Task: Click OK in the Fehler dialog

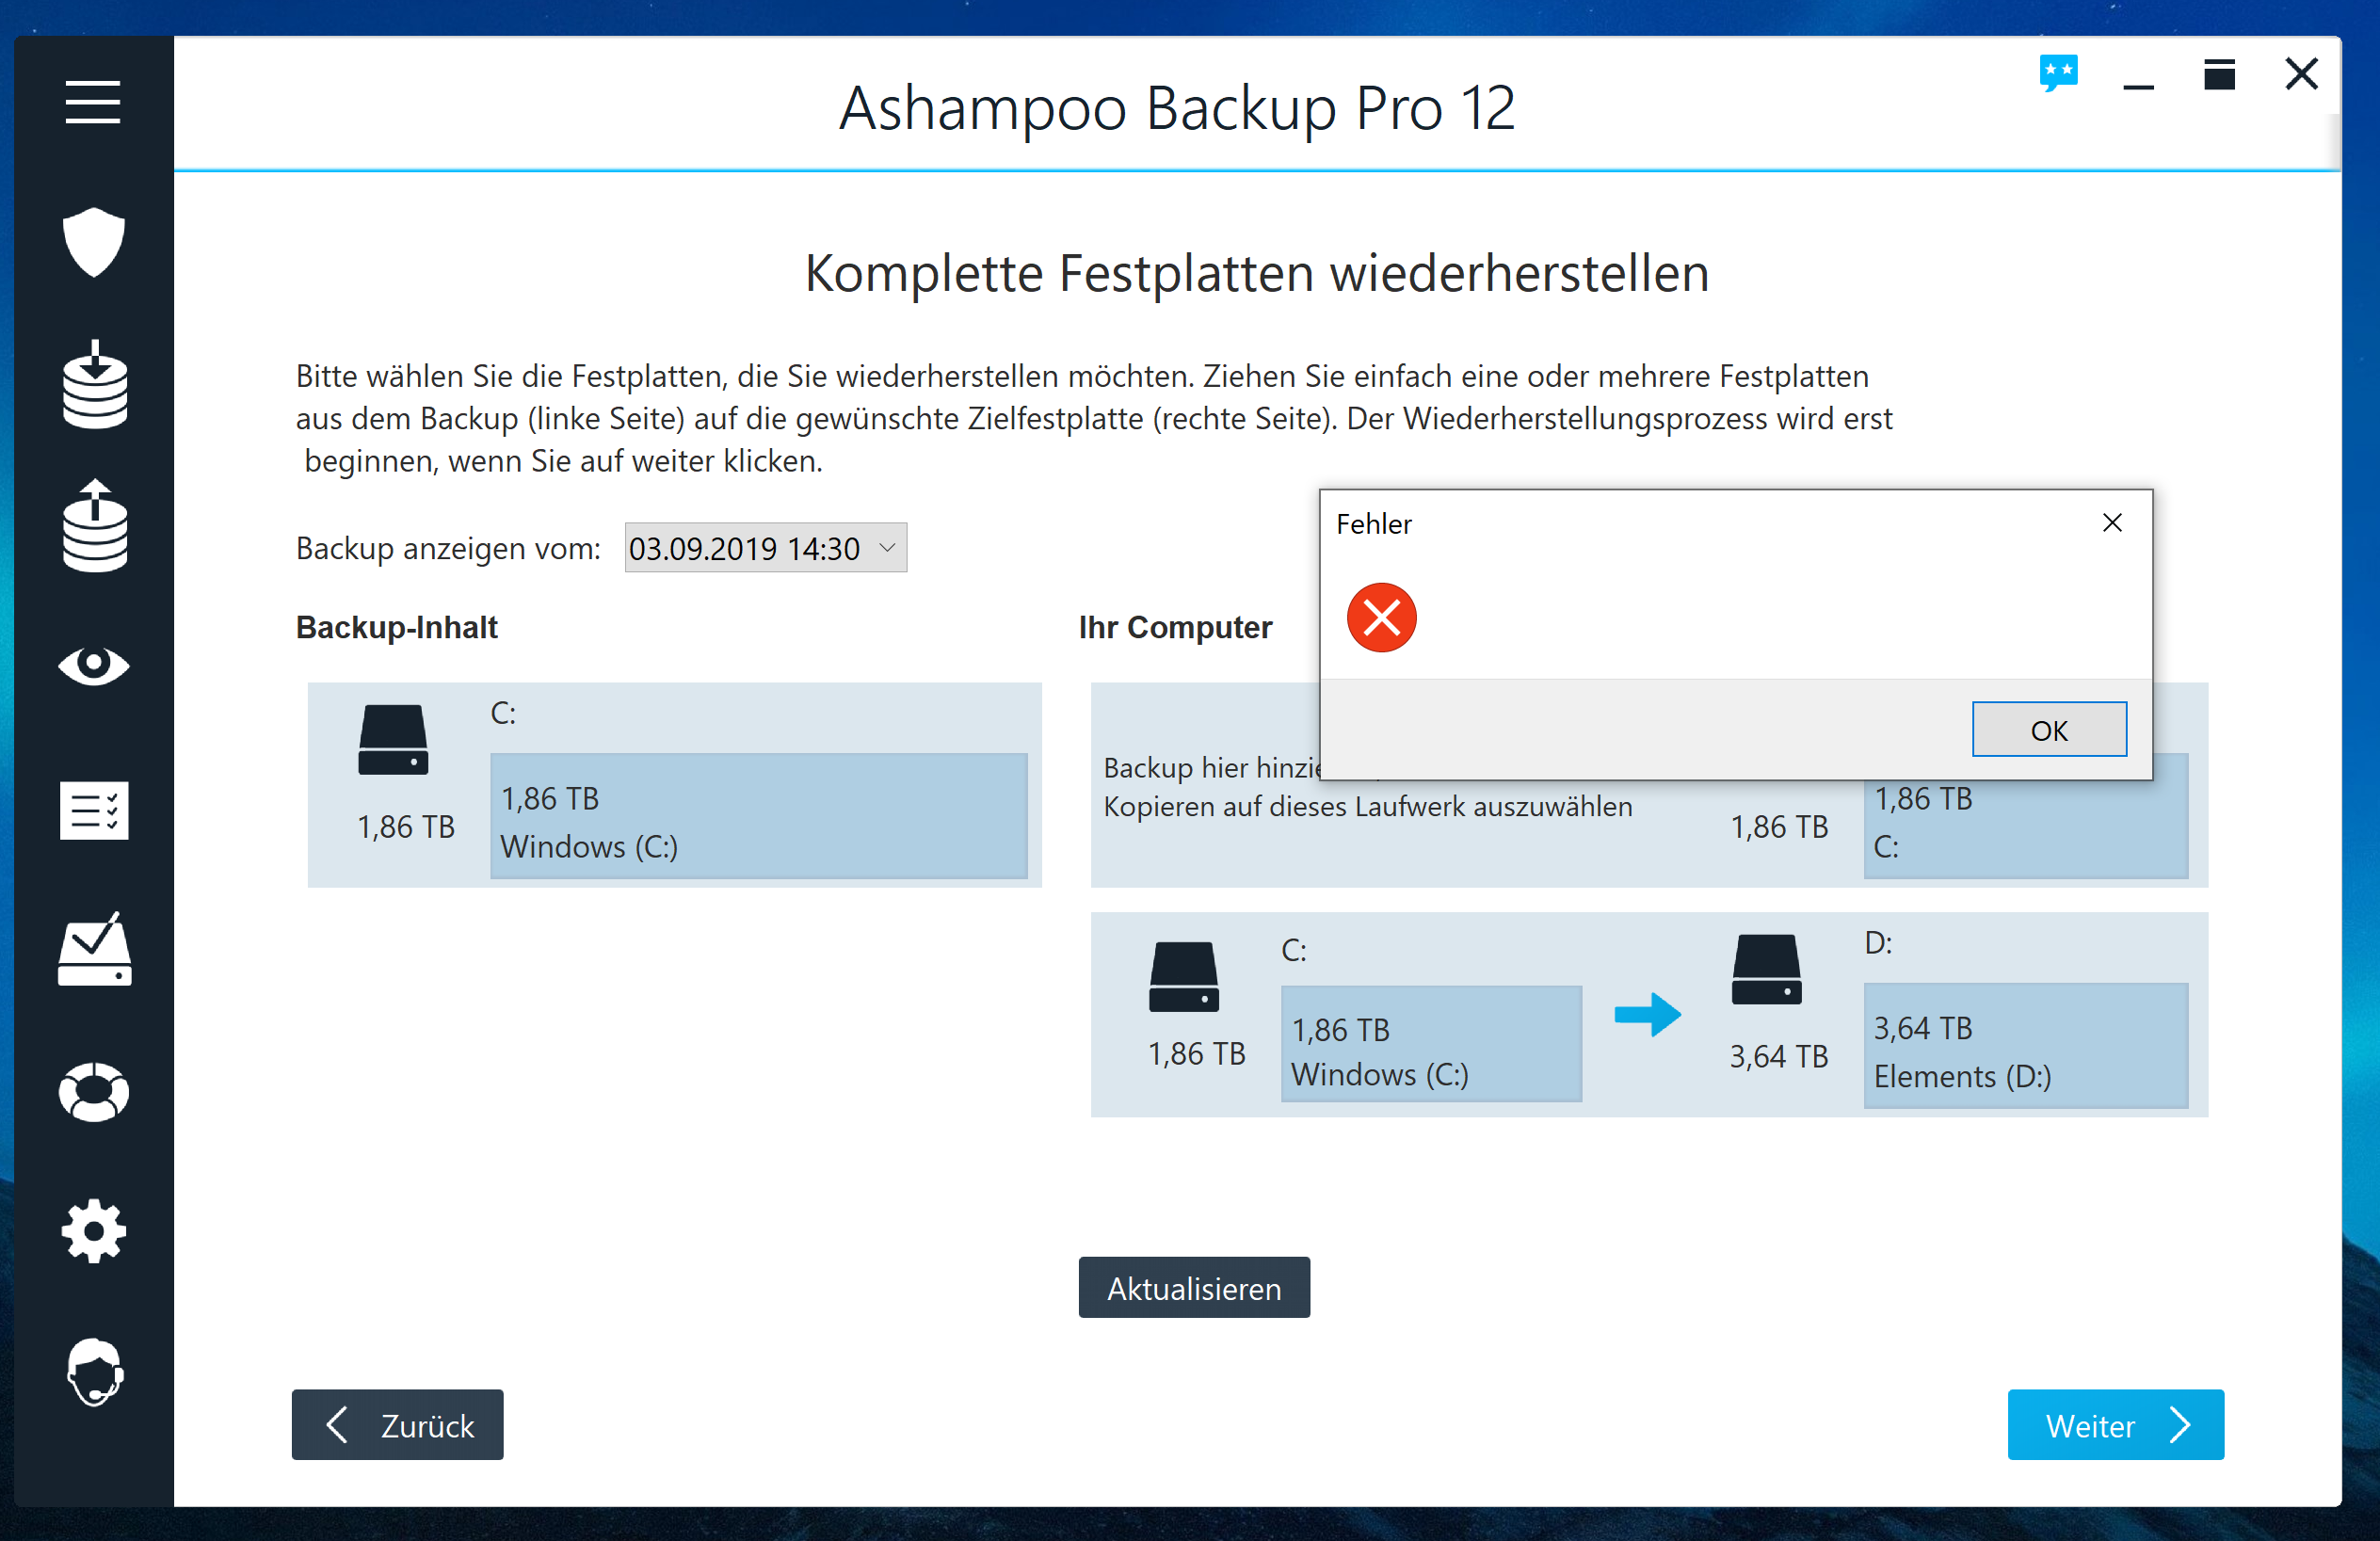Action: click(x=2048, y=730)
